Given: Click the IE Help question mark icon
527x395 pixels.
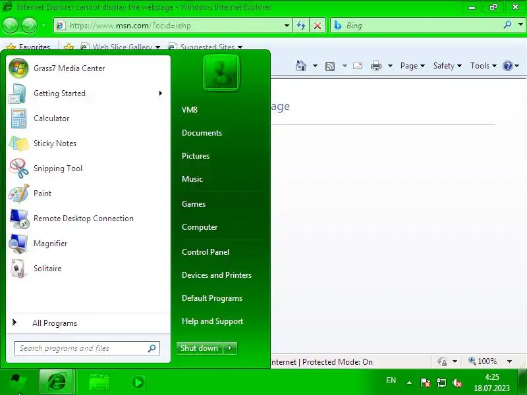Looking at the screenshot, I should 507,66.
